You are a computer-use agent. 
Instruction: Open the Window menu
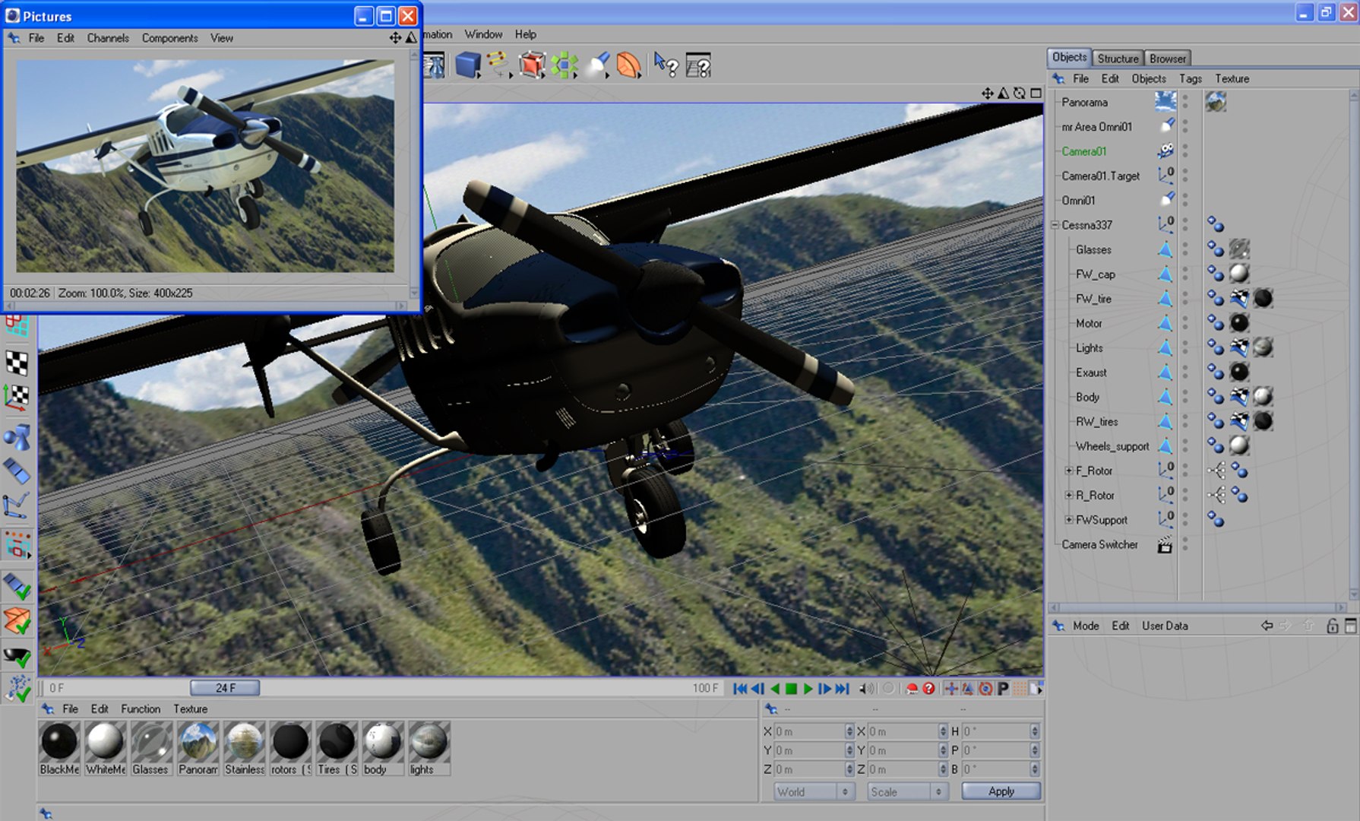coord(483,34)
